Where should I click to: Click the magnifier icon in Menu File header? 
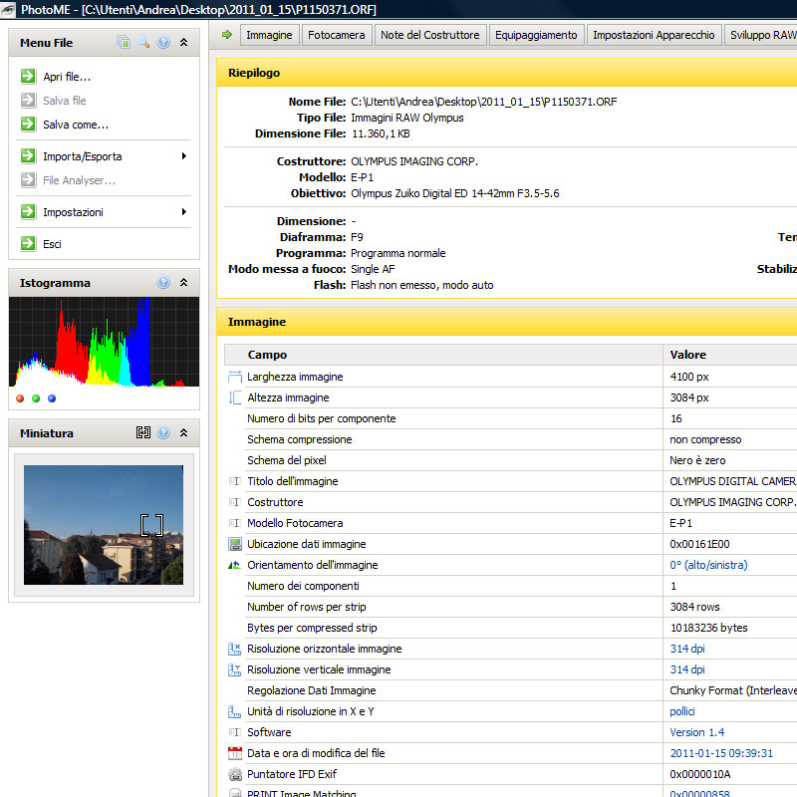[x=143, y=43]
